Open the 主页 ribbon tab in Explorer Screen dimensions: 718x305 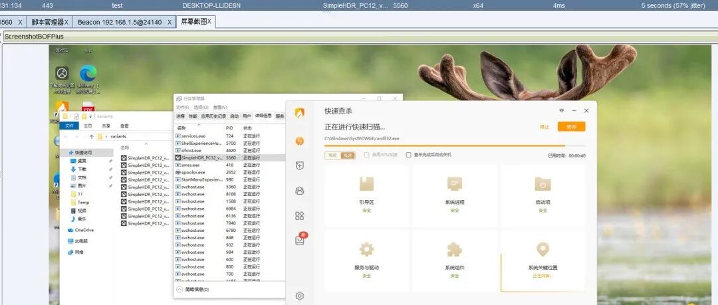(x=88, y=126)
